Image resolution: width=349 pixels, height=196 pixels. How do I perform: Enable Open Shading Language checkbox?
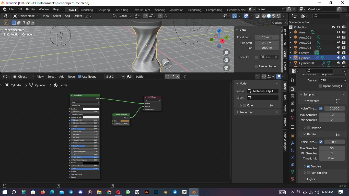320,86
